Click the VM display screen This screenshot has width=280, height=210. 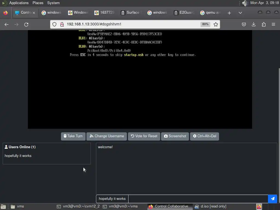click(x=140, y=79)
